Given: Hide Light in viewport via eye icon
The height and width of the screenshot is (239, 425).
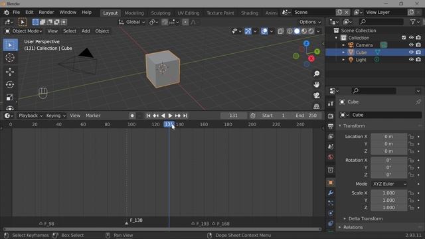Looking at the screenshot, I should click(x=411, y=60).
